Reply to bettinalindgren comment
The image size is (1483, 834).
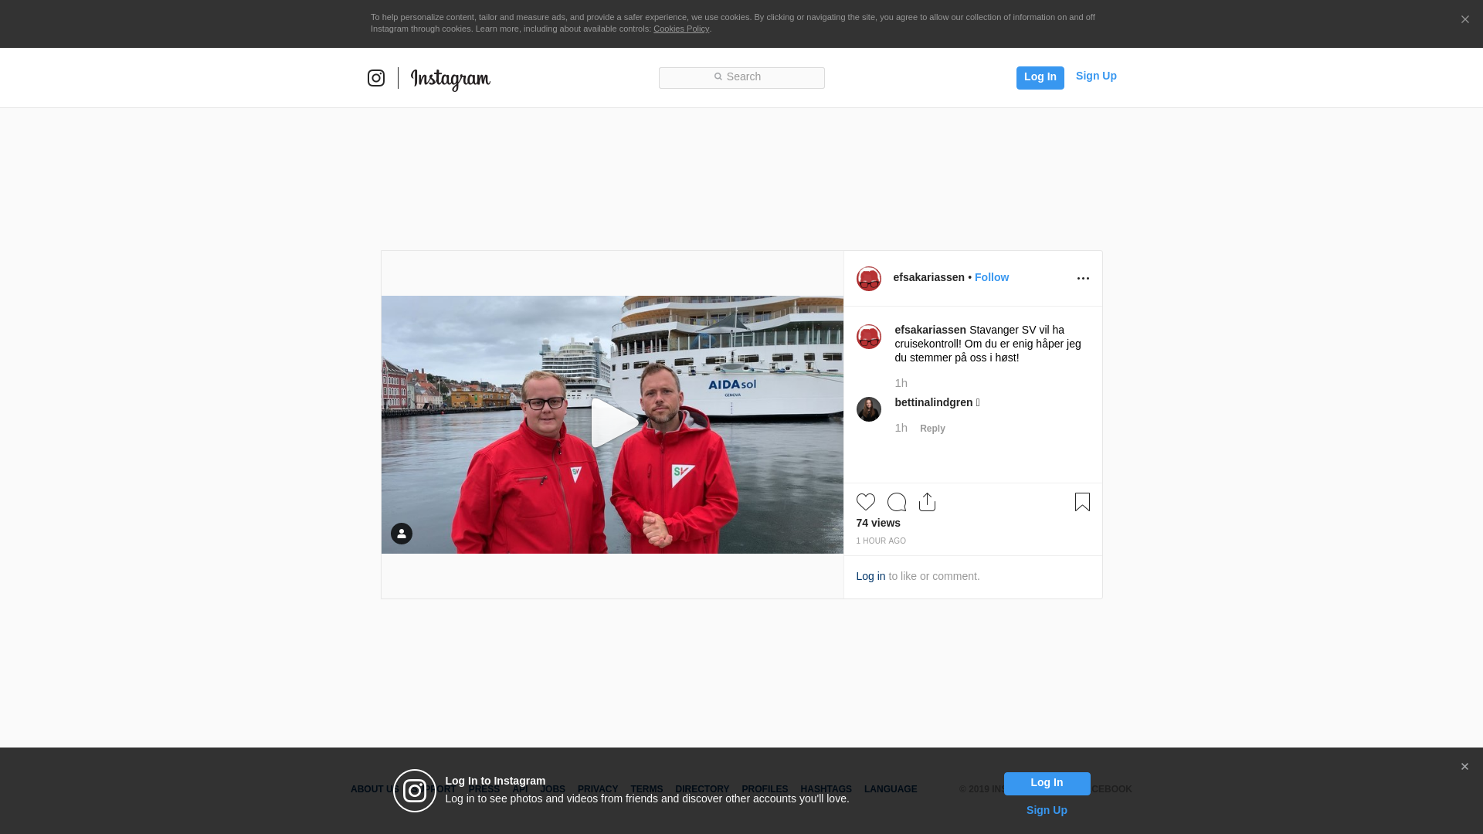click(x=932, y=429)
